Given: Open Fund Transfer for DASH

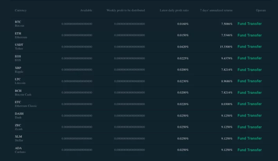Looking at the screenshot, I should (x=249, y=116).
